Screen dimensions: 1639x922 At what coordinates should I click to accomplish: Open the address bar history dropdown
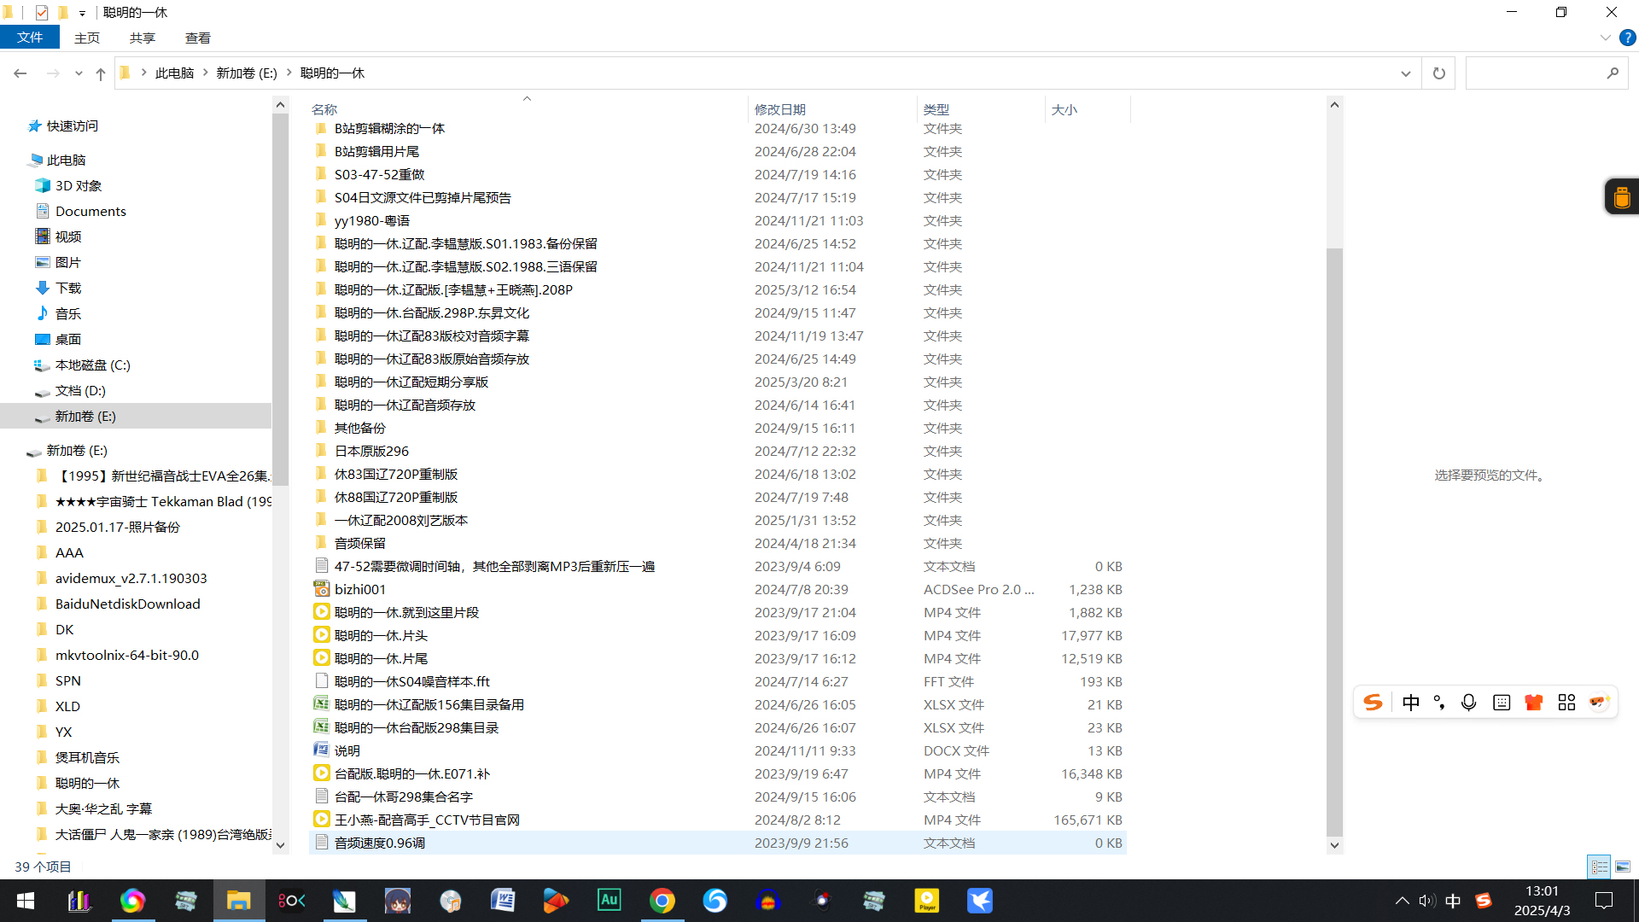tap(1405, 73)
